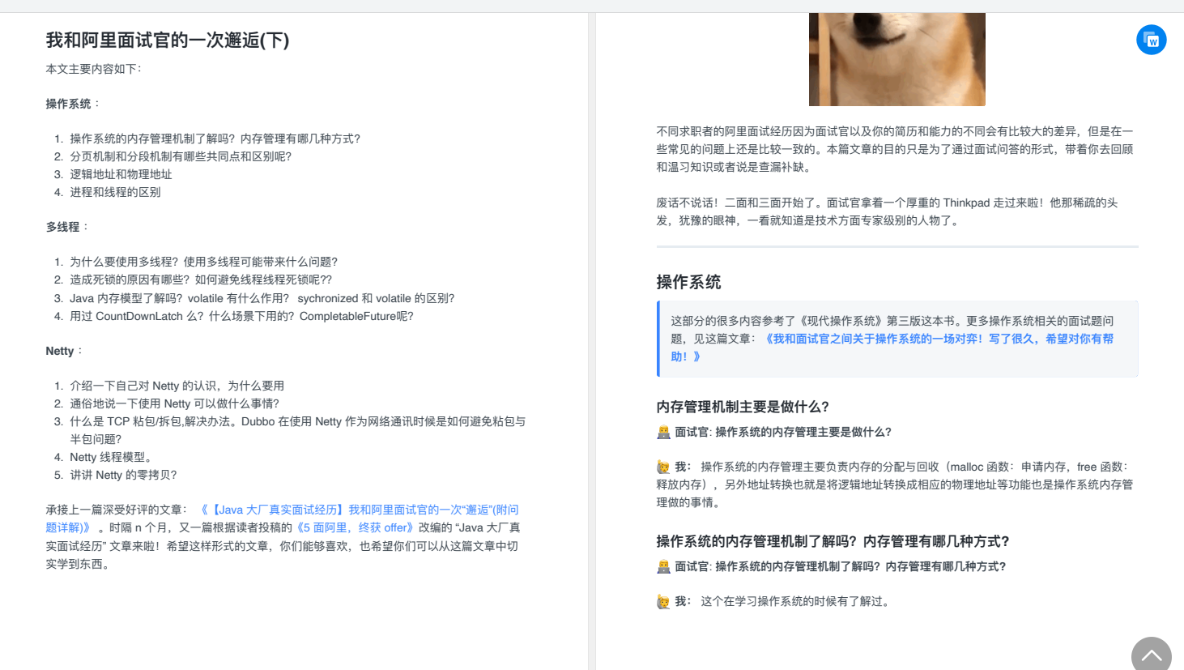Click list item 什么是 TCP 粘包/拆包

[298, 430]
